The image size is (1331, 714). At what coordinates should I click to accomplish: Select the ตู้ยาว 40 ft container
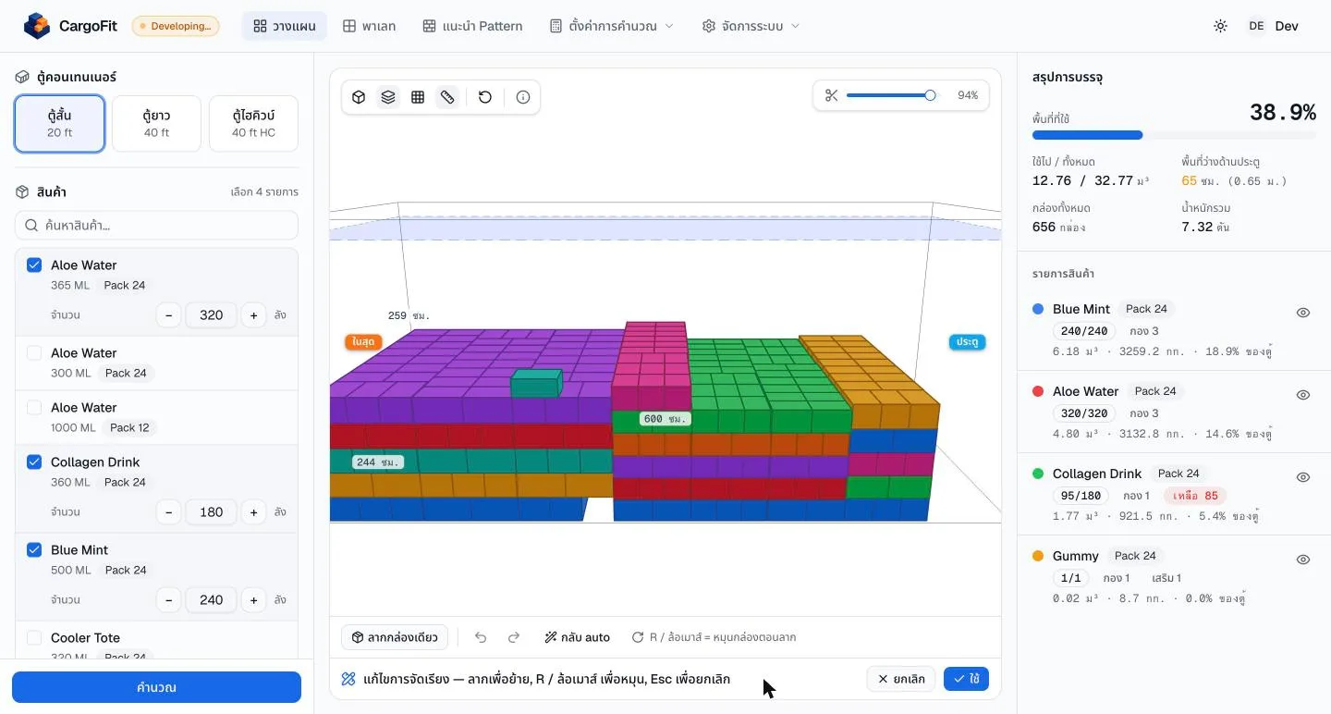[x=156, y=123]
